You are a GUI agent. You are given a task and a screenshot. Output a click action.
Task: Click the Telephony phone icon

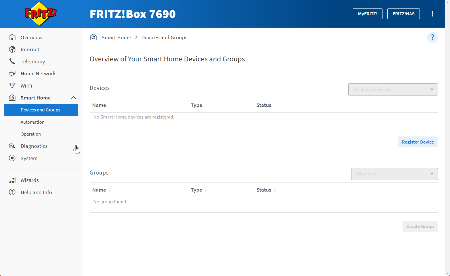click(12, 61)
